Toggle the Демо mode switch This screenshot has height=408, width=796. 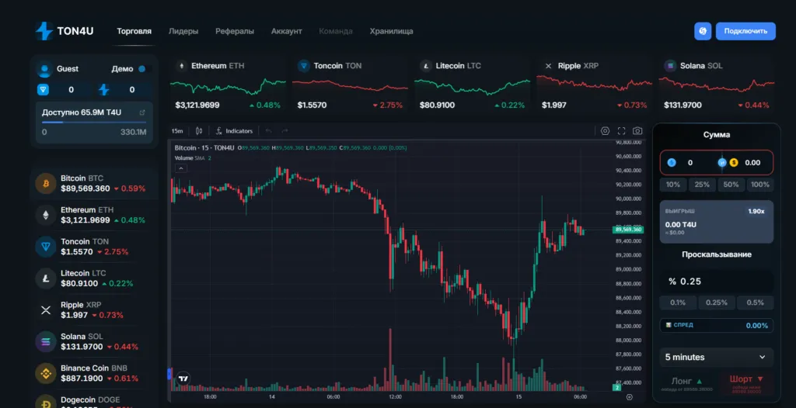click(144, 69)
